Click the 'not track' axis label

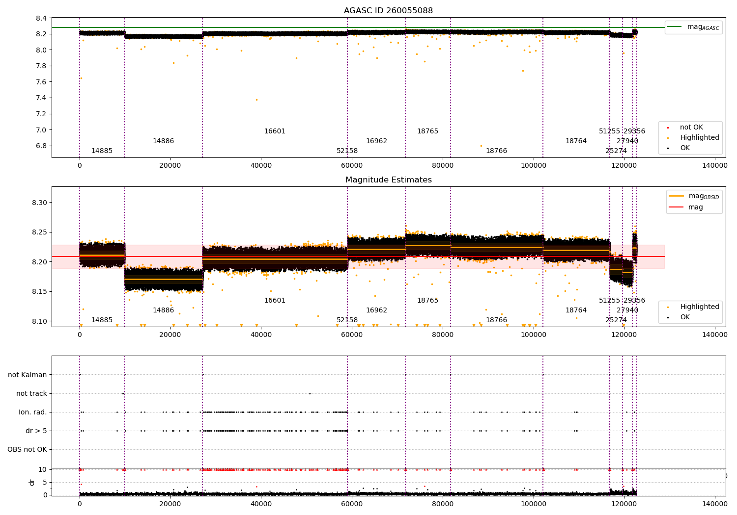click(x=31, y=394)
